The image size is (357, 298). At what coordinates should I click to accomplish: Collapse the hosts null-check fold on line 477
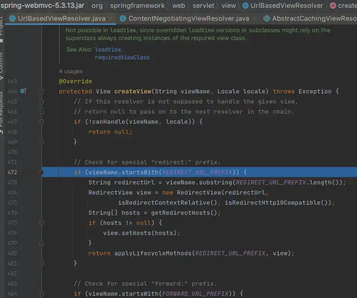(41, 223)
